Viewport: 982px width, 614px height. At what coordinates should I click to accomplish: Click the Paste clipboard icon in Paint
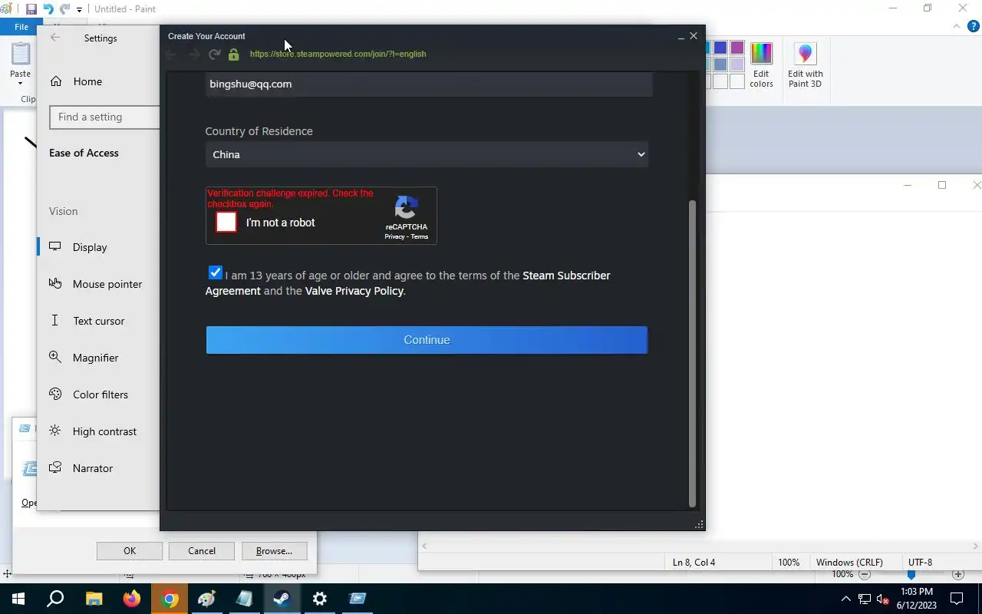[x=21, y=54]
